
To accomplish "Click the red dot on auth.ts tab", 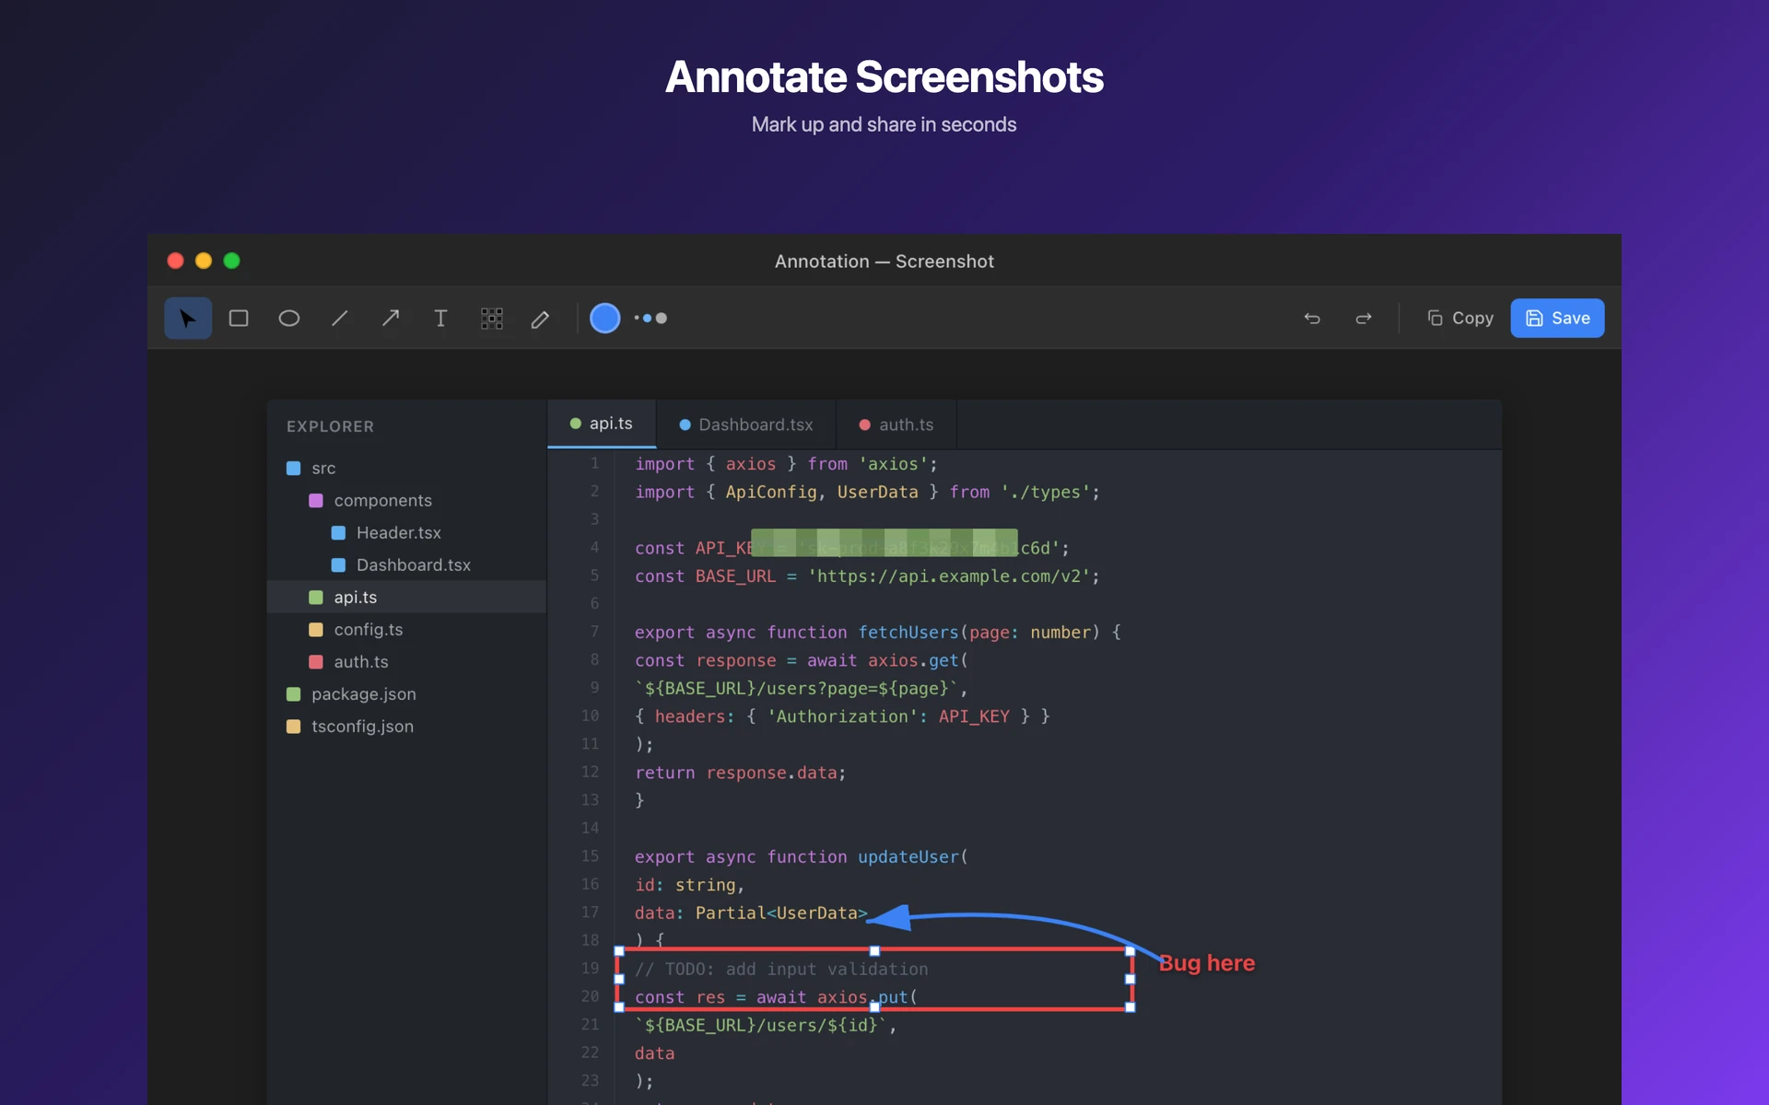I will 864,425.
